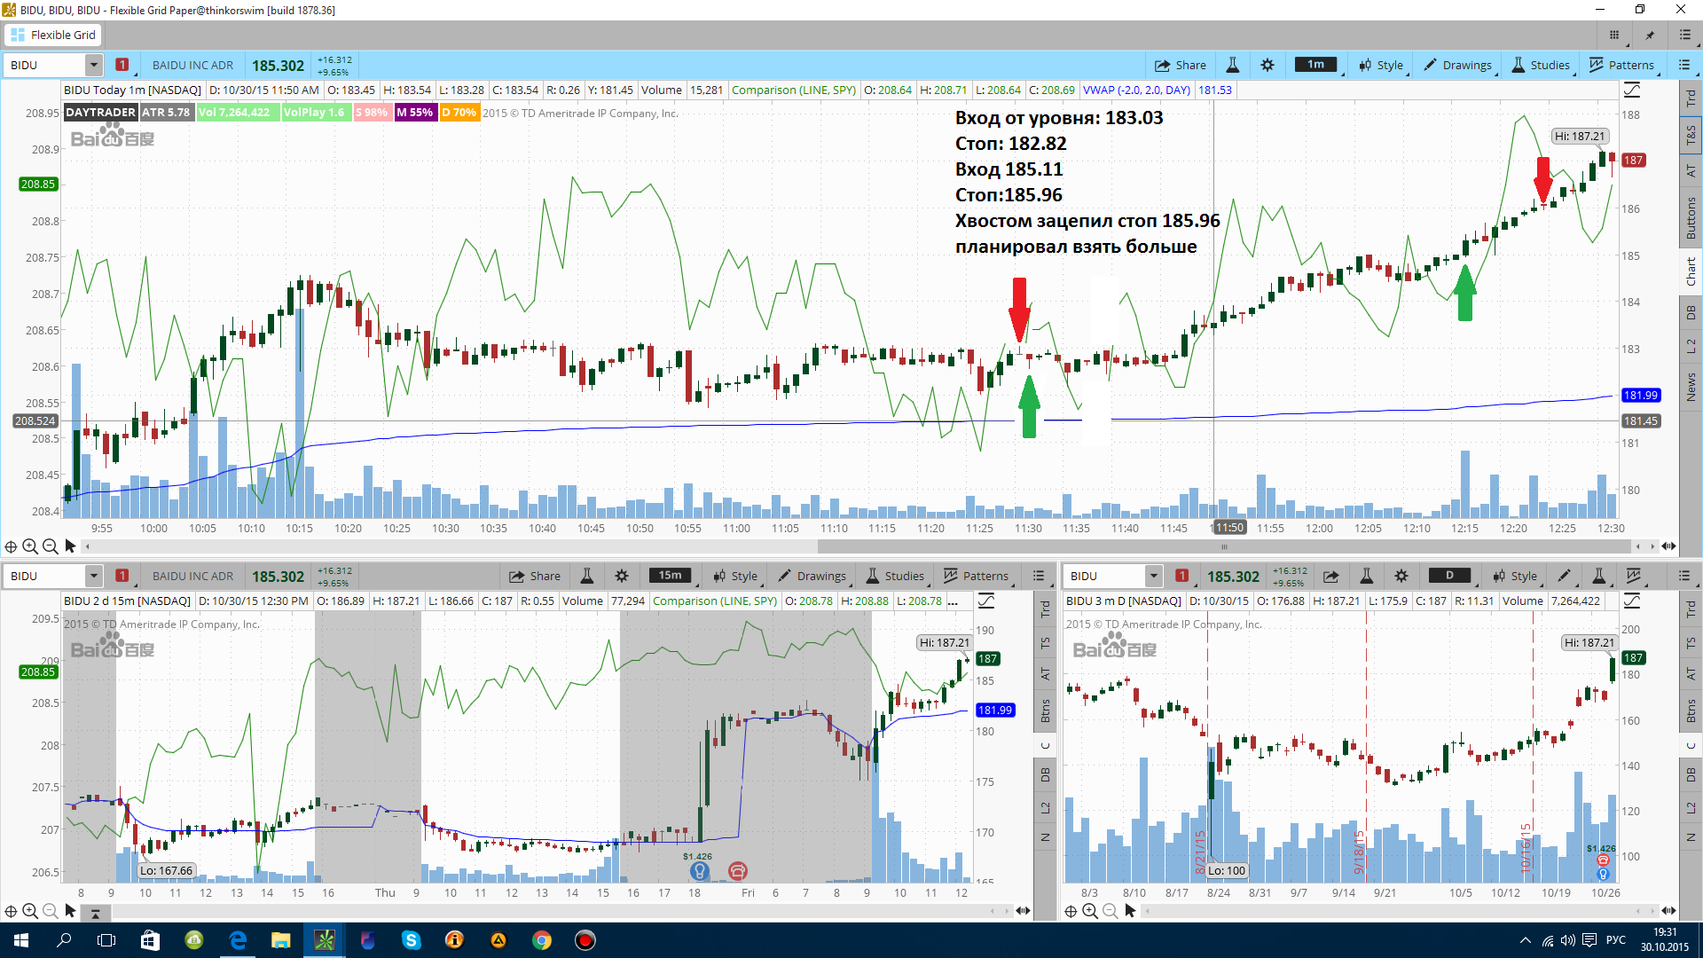Viewport: 1703px width, 958px height.
Task: Click Flexible Grid tab button
Action: [53, 35]
